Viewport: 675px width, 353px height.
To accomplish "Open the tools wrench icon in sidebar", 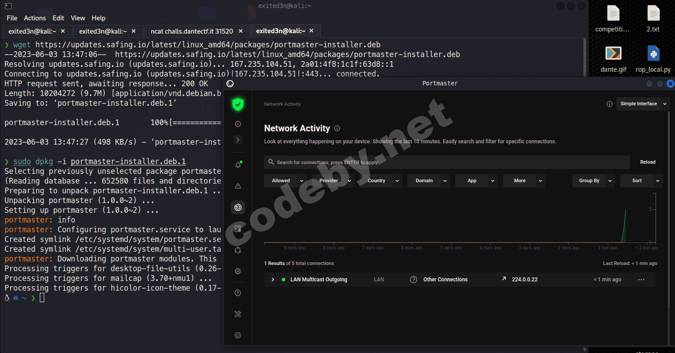I will coord(238,314).
